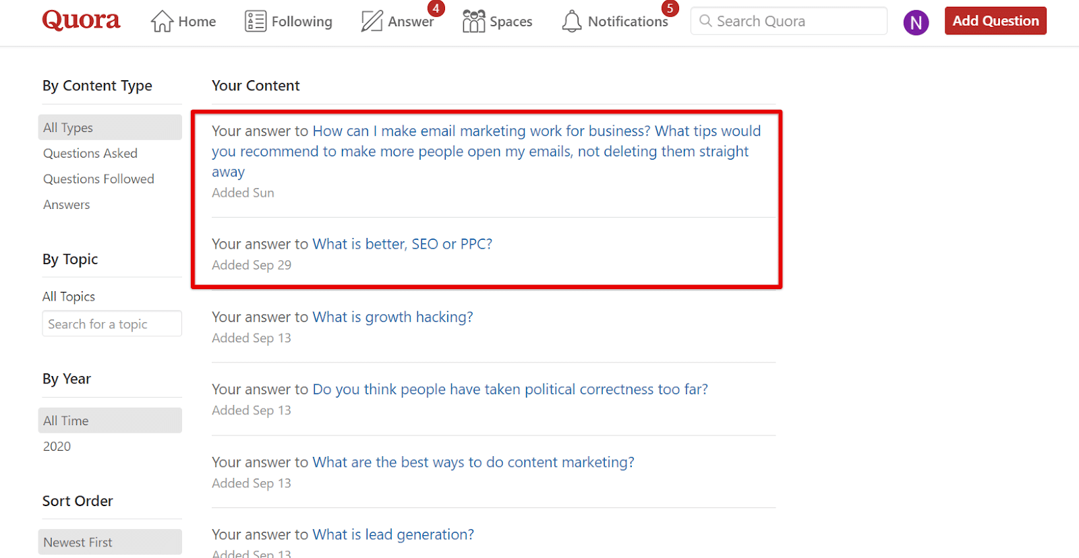The height and width of the screenshot is (558, 1079).
Task: Click Added Sep 13 under content marketing
Action: [x=252, y=483]
